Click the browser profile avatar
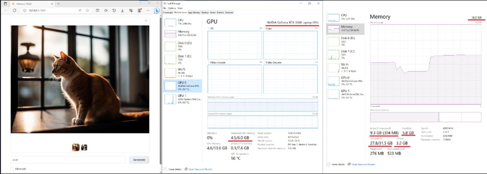Screen dimensions: 487x174 [139, 10]
